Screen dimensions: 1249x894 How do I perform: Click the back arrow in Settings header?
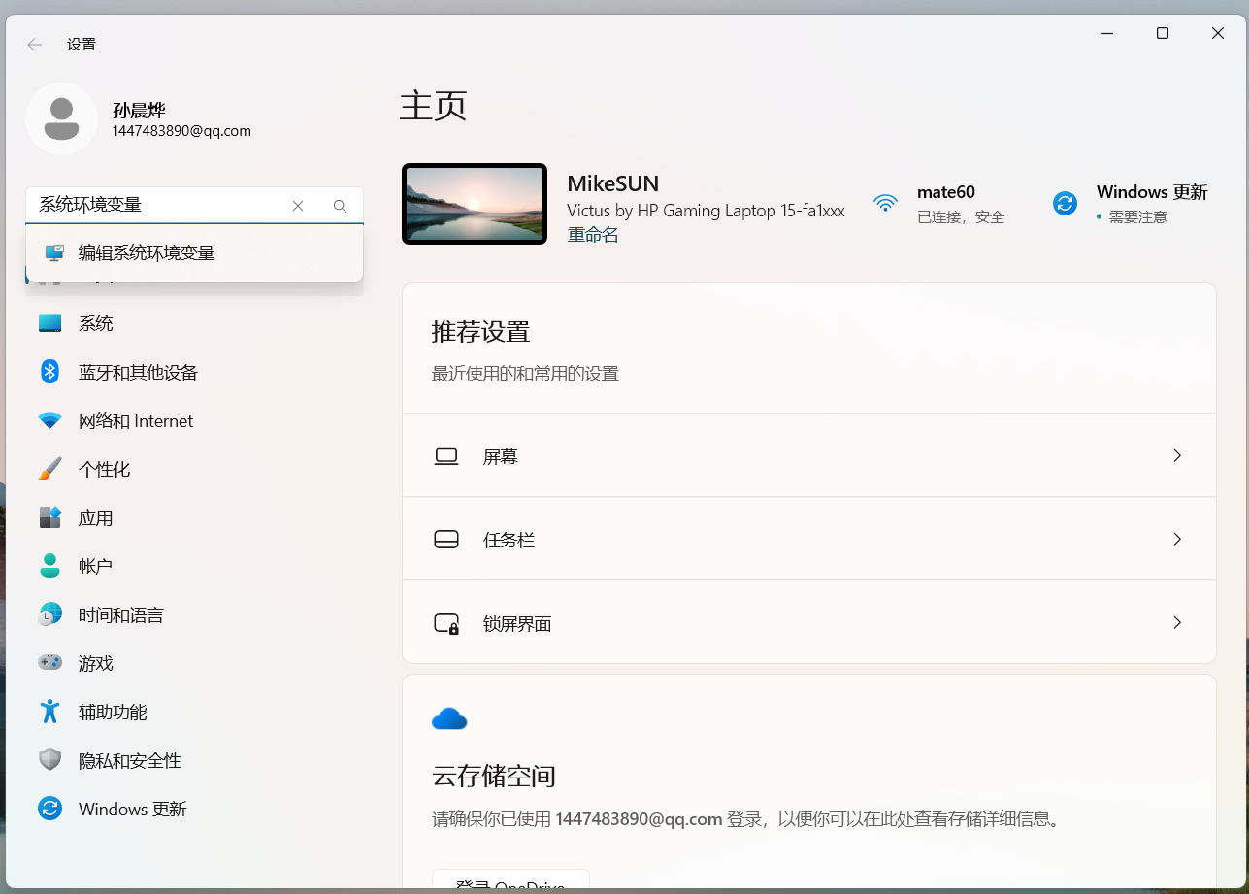pos(35,45)
